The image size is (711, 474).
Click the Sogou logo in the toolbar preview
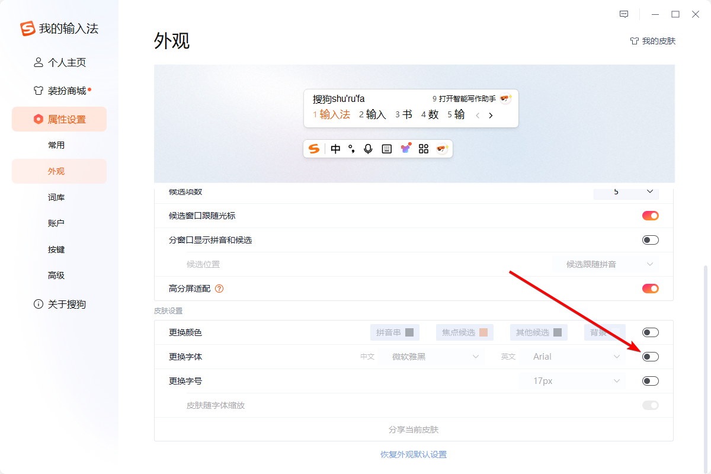tap(314, 149)
